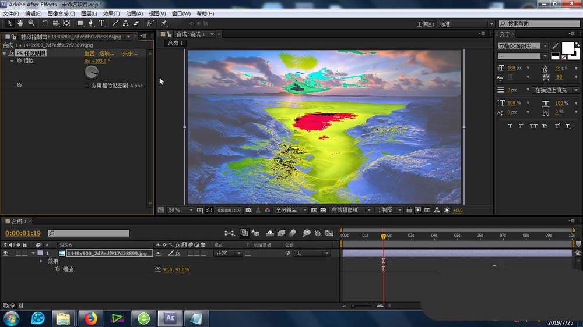This screenshot has width=583, height=327.
Task: Toggle the fx switch on PS effect
Action: [11, 54]
